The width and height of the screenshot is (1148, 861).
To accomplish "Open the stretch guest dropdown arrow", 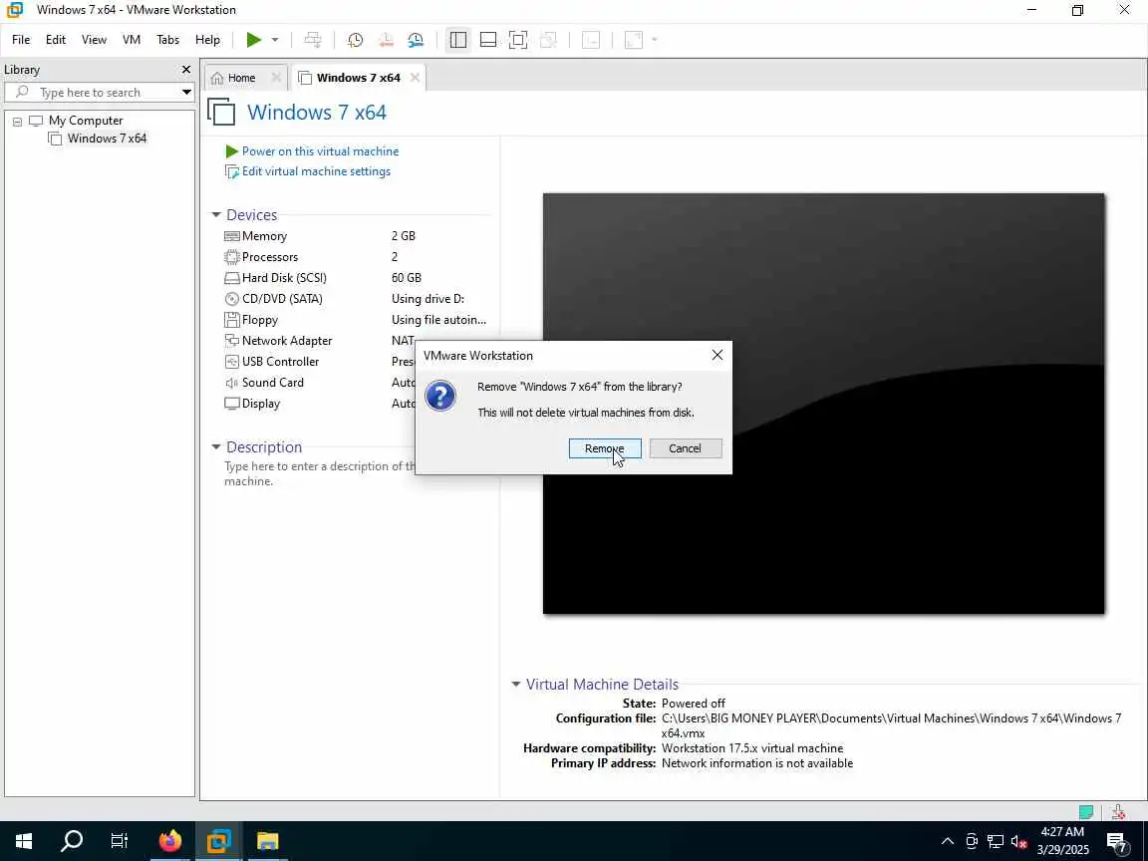I will 655,40.
